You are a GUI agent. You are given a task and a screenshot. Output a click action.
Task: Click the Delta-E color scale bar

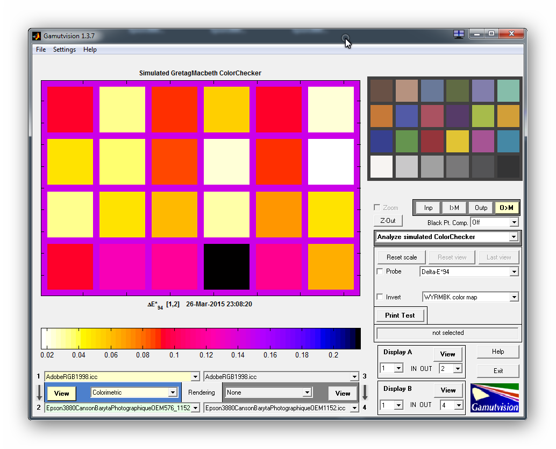pyautogui.click(x=201, y=339)
